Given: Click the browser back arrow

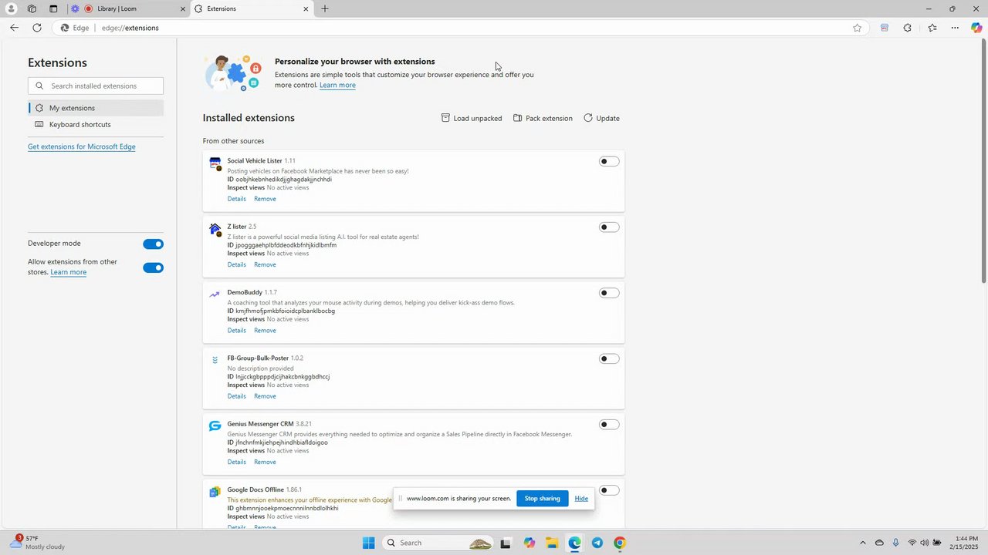Looking at the screenshot, I should 14,28.
